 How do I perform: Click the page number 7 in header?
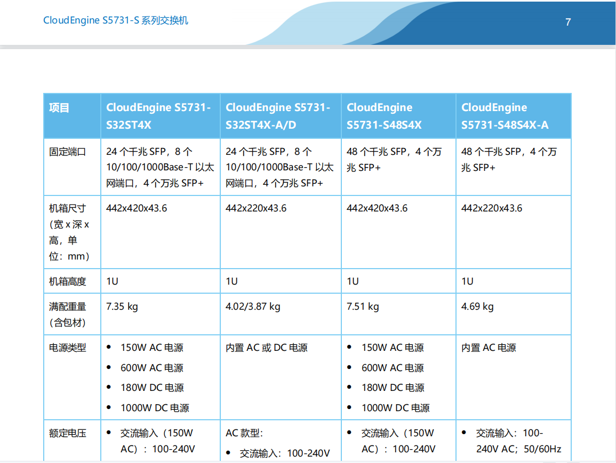[x=568, y=22]
